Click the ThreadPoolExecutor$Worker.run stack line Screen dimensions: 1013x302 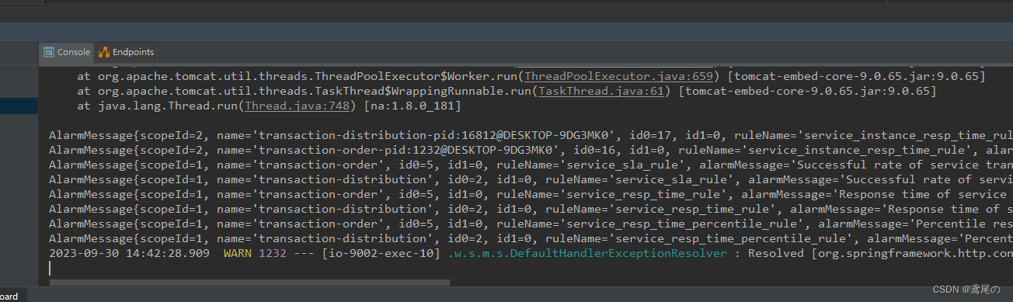pos(531,77)
